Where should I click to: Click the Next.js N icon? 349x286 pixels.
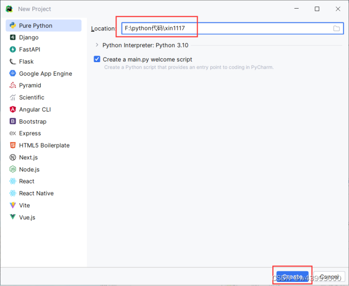(13, 157)
